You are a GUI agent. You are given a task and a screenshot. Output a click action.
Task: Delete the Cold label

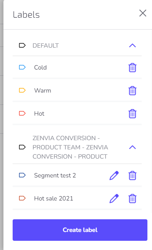(132, 68)
